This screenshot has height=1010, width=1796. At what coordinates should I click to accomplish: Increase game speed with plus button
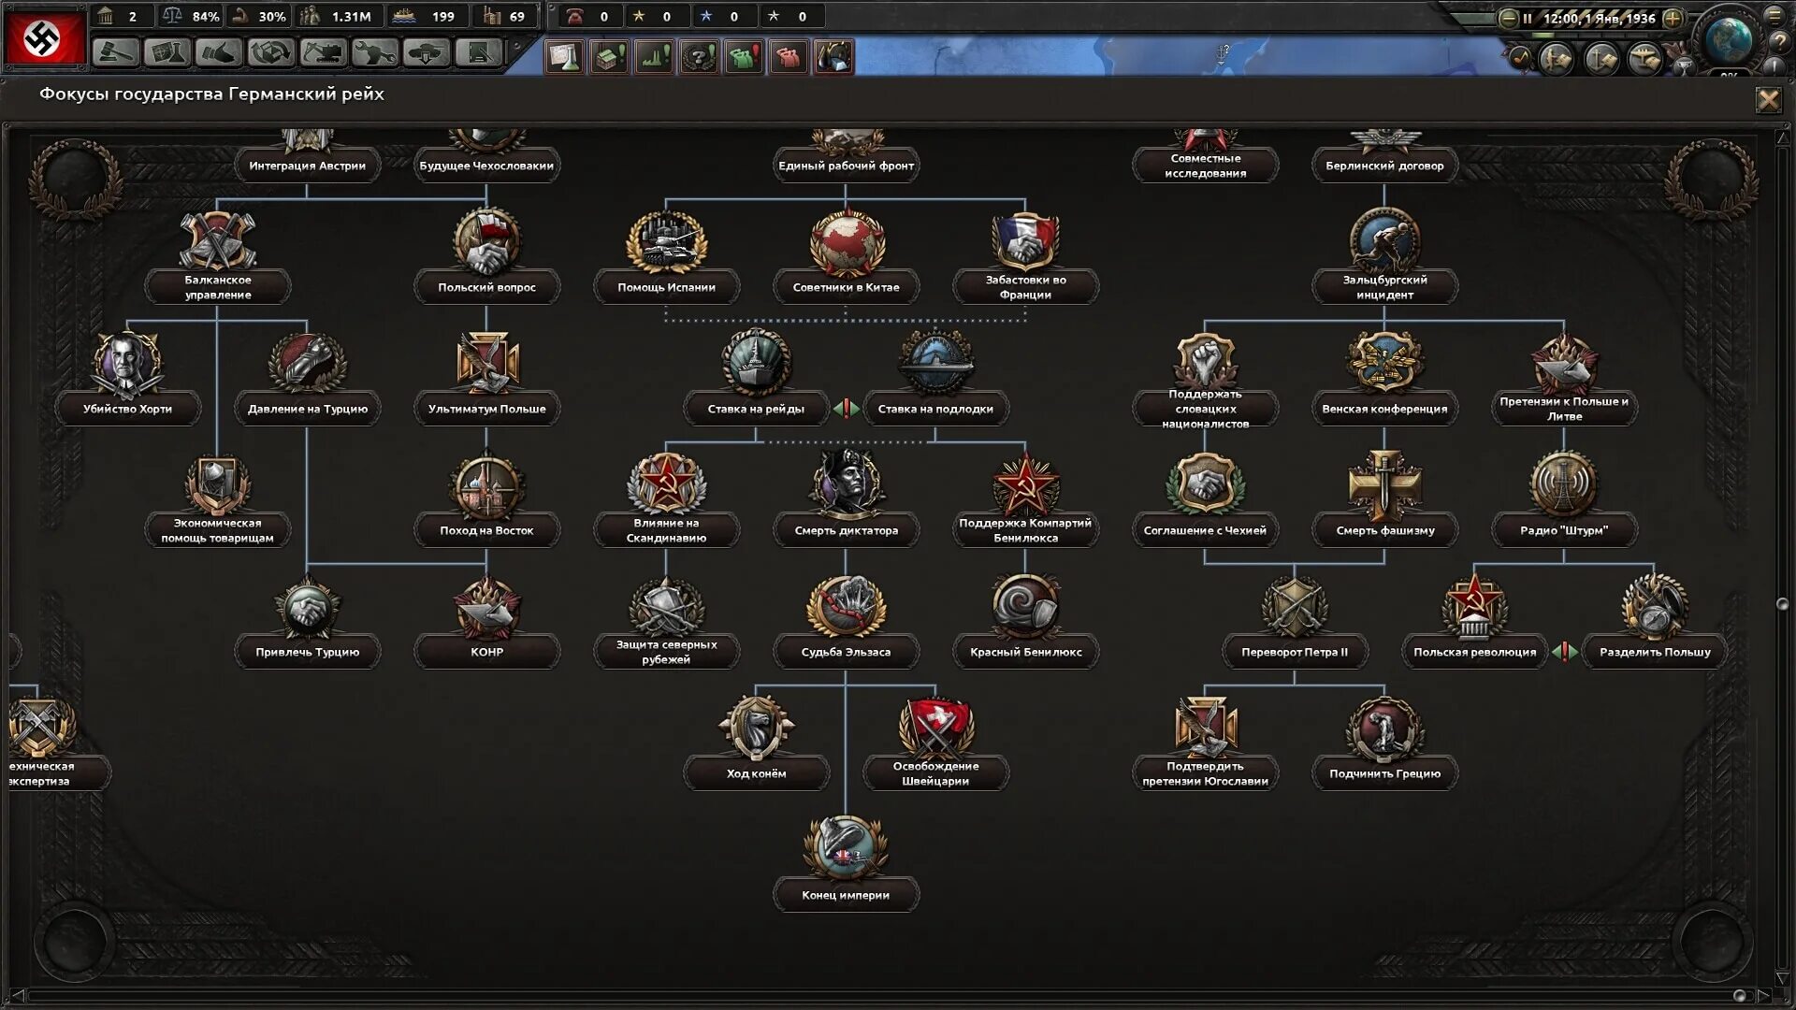1673,18
